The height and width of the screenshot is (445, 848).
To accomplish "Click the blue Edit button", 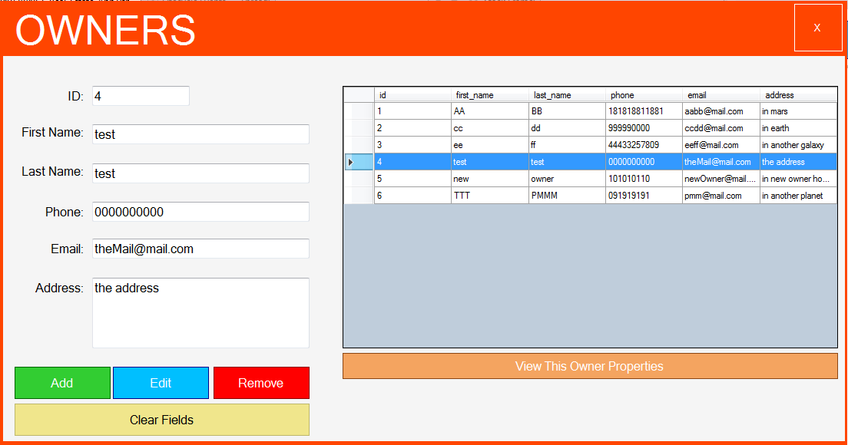I will click(x=161, y=383).
